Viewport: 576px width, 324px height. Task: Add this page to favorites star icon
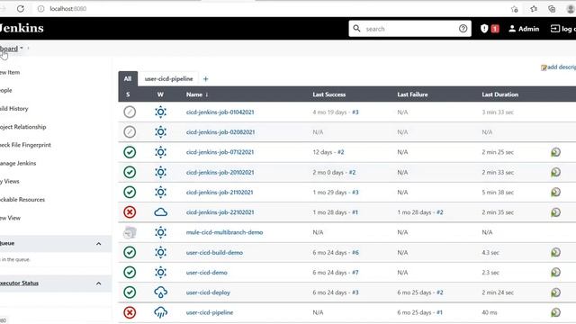coord(514,9)
